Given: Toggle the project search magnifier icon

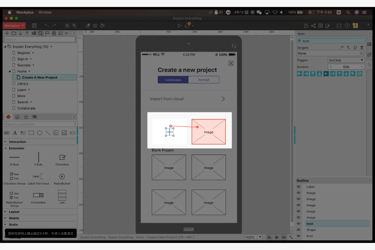Looking at the screenshot, I should pos(41,33).
